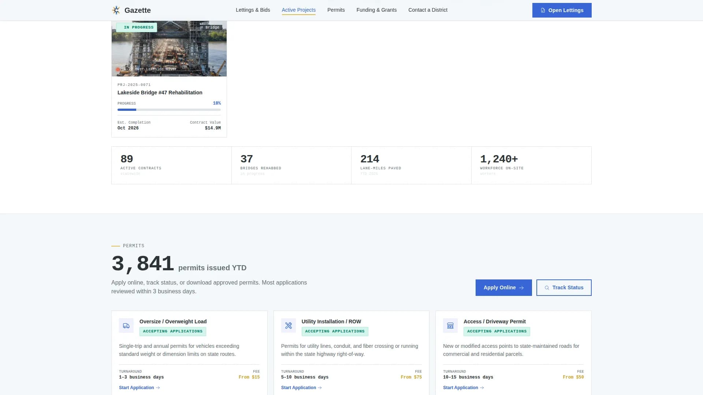Open the bridge construction photo thumbnail

pyautogui.click(x=169, y=49)
